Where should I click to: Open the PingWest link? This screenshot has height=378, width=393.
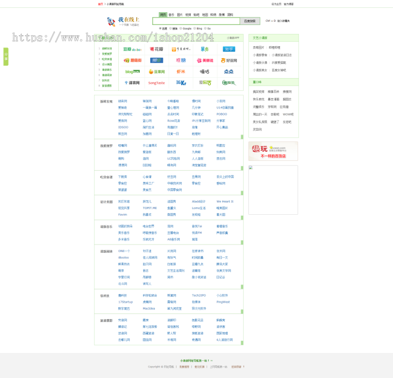tap(223, 302)
